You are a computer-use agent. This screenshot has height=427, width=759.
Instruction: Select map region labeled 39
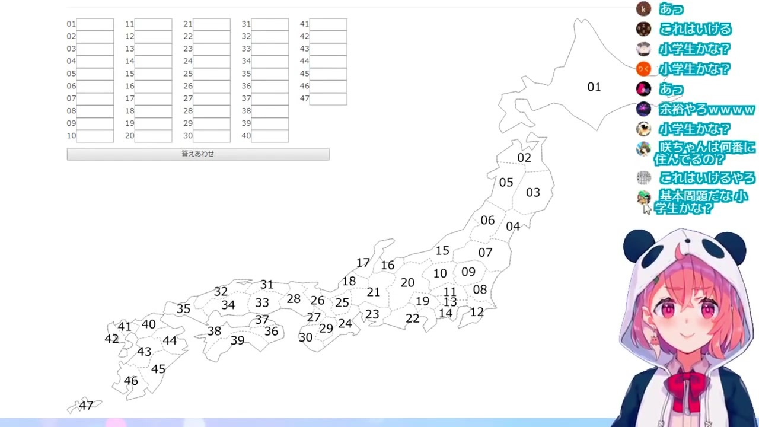tap(237, 341)
